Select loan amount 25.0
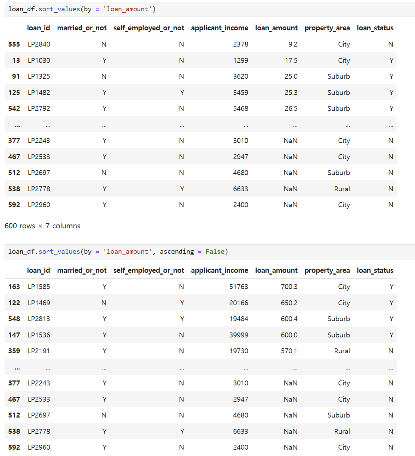The width and height of the screenshot is (415, 456). pyautogui.click(x=291, y=76)
